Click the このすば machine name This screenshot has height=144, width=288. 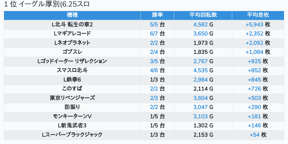pos(72,89)
